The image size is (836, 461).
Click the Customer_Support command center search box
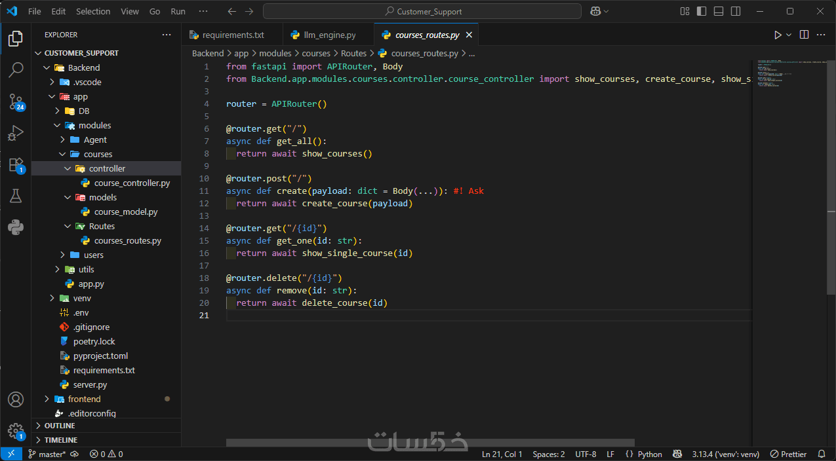click(422, 11)
